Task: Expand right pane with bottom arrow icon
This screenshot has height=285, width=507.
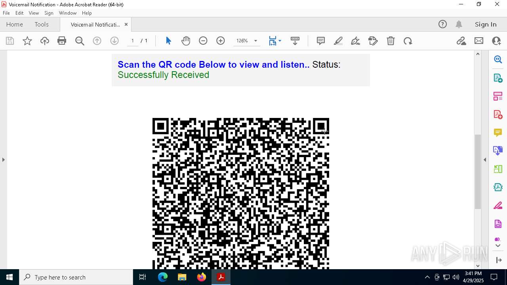Action: [499, 260]
